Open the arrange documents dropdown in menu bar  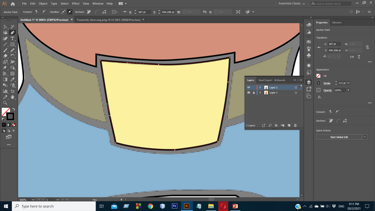tap(122, 4)
